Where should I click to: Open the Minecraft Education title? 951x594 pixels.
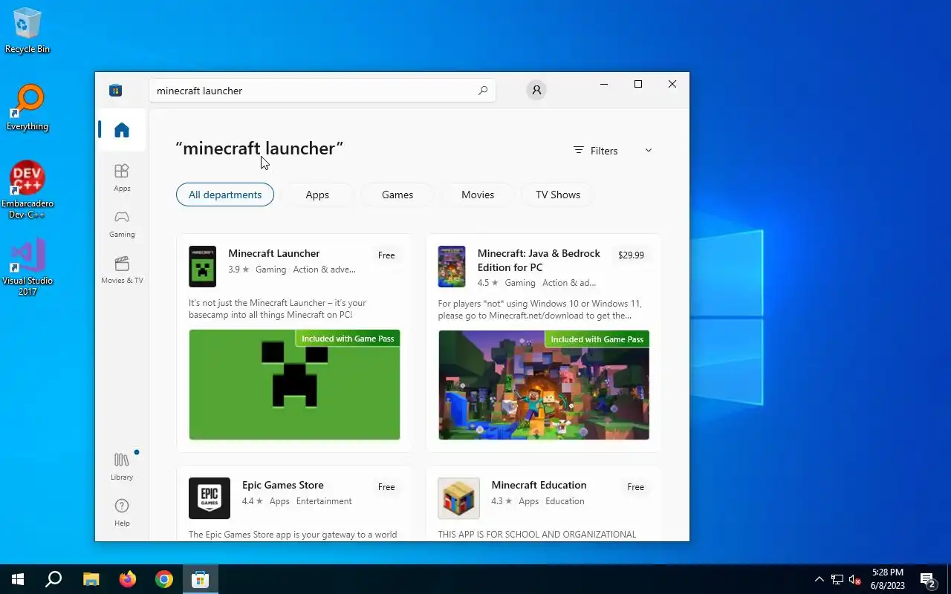(539, 485)
